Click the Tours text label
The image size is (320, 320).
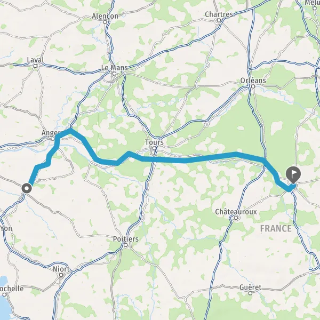pos(154,142)
